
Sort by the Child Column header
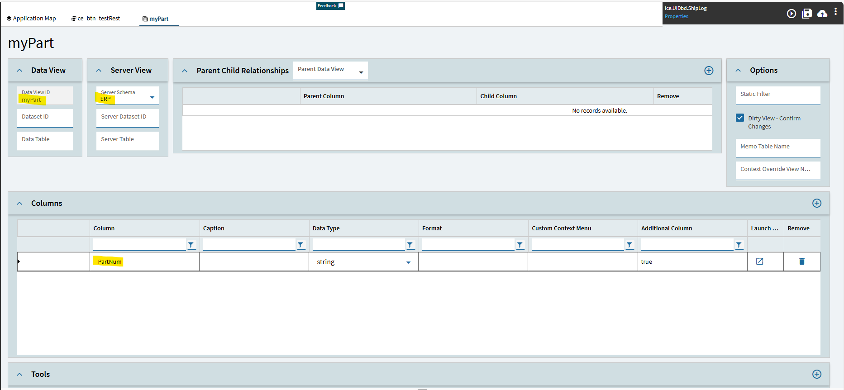point(498,96)
